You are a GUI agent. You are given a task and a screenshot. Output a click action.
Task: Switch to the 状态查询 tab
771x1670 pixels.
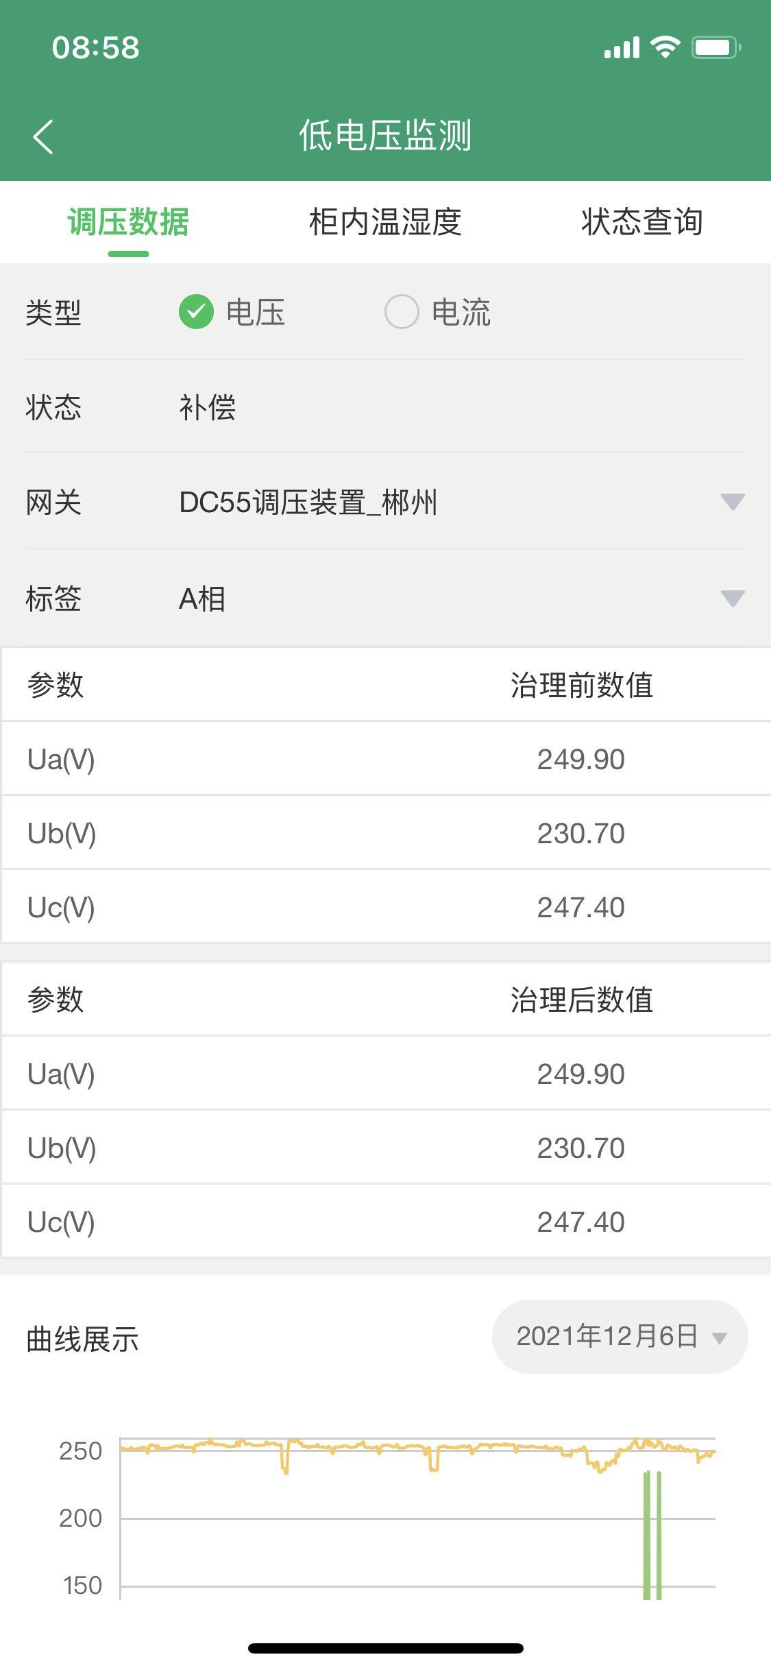tap(642, 222)
